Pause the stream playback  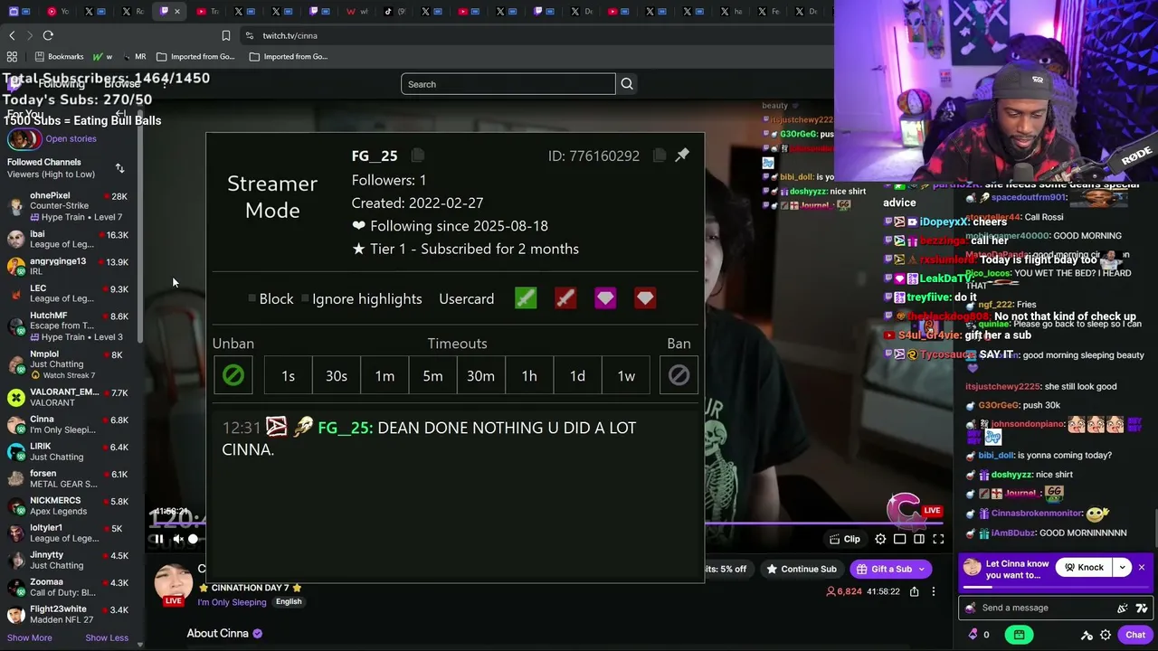[158, 539]
